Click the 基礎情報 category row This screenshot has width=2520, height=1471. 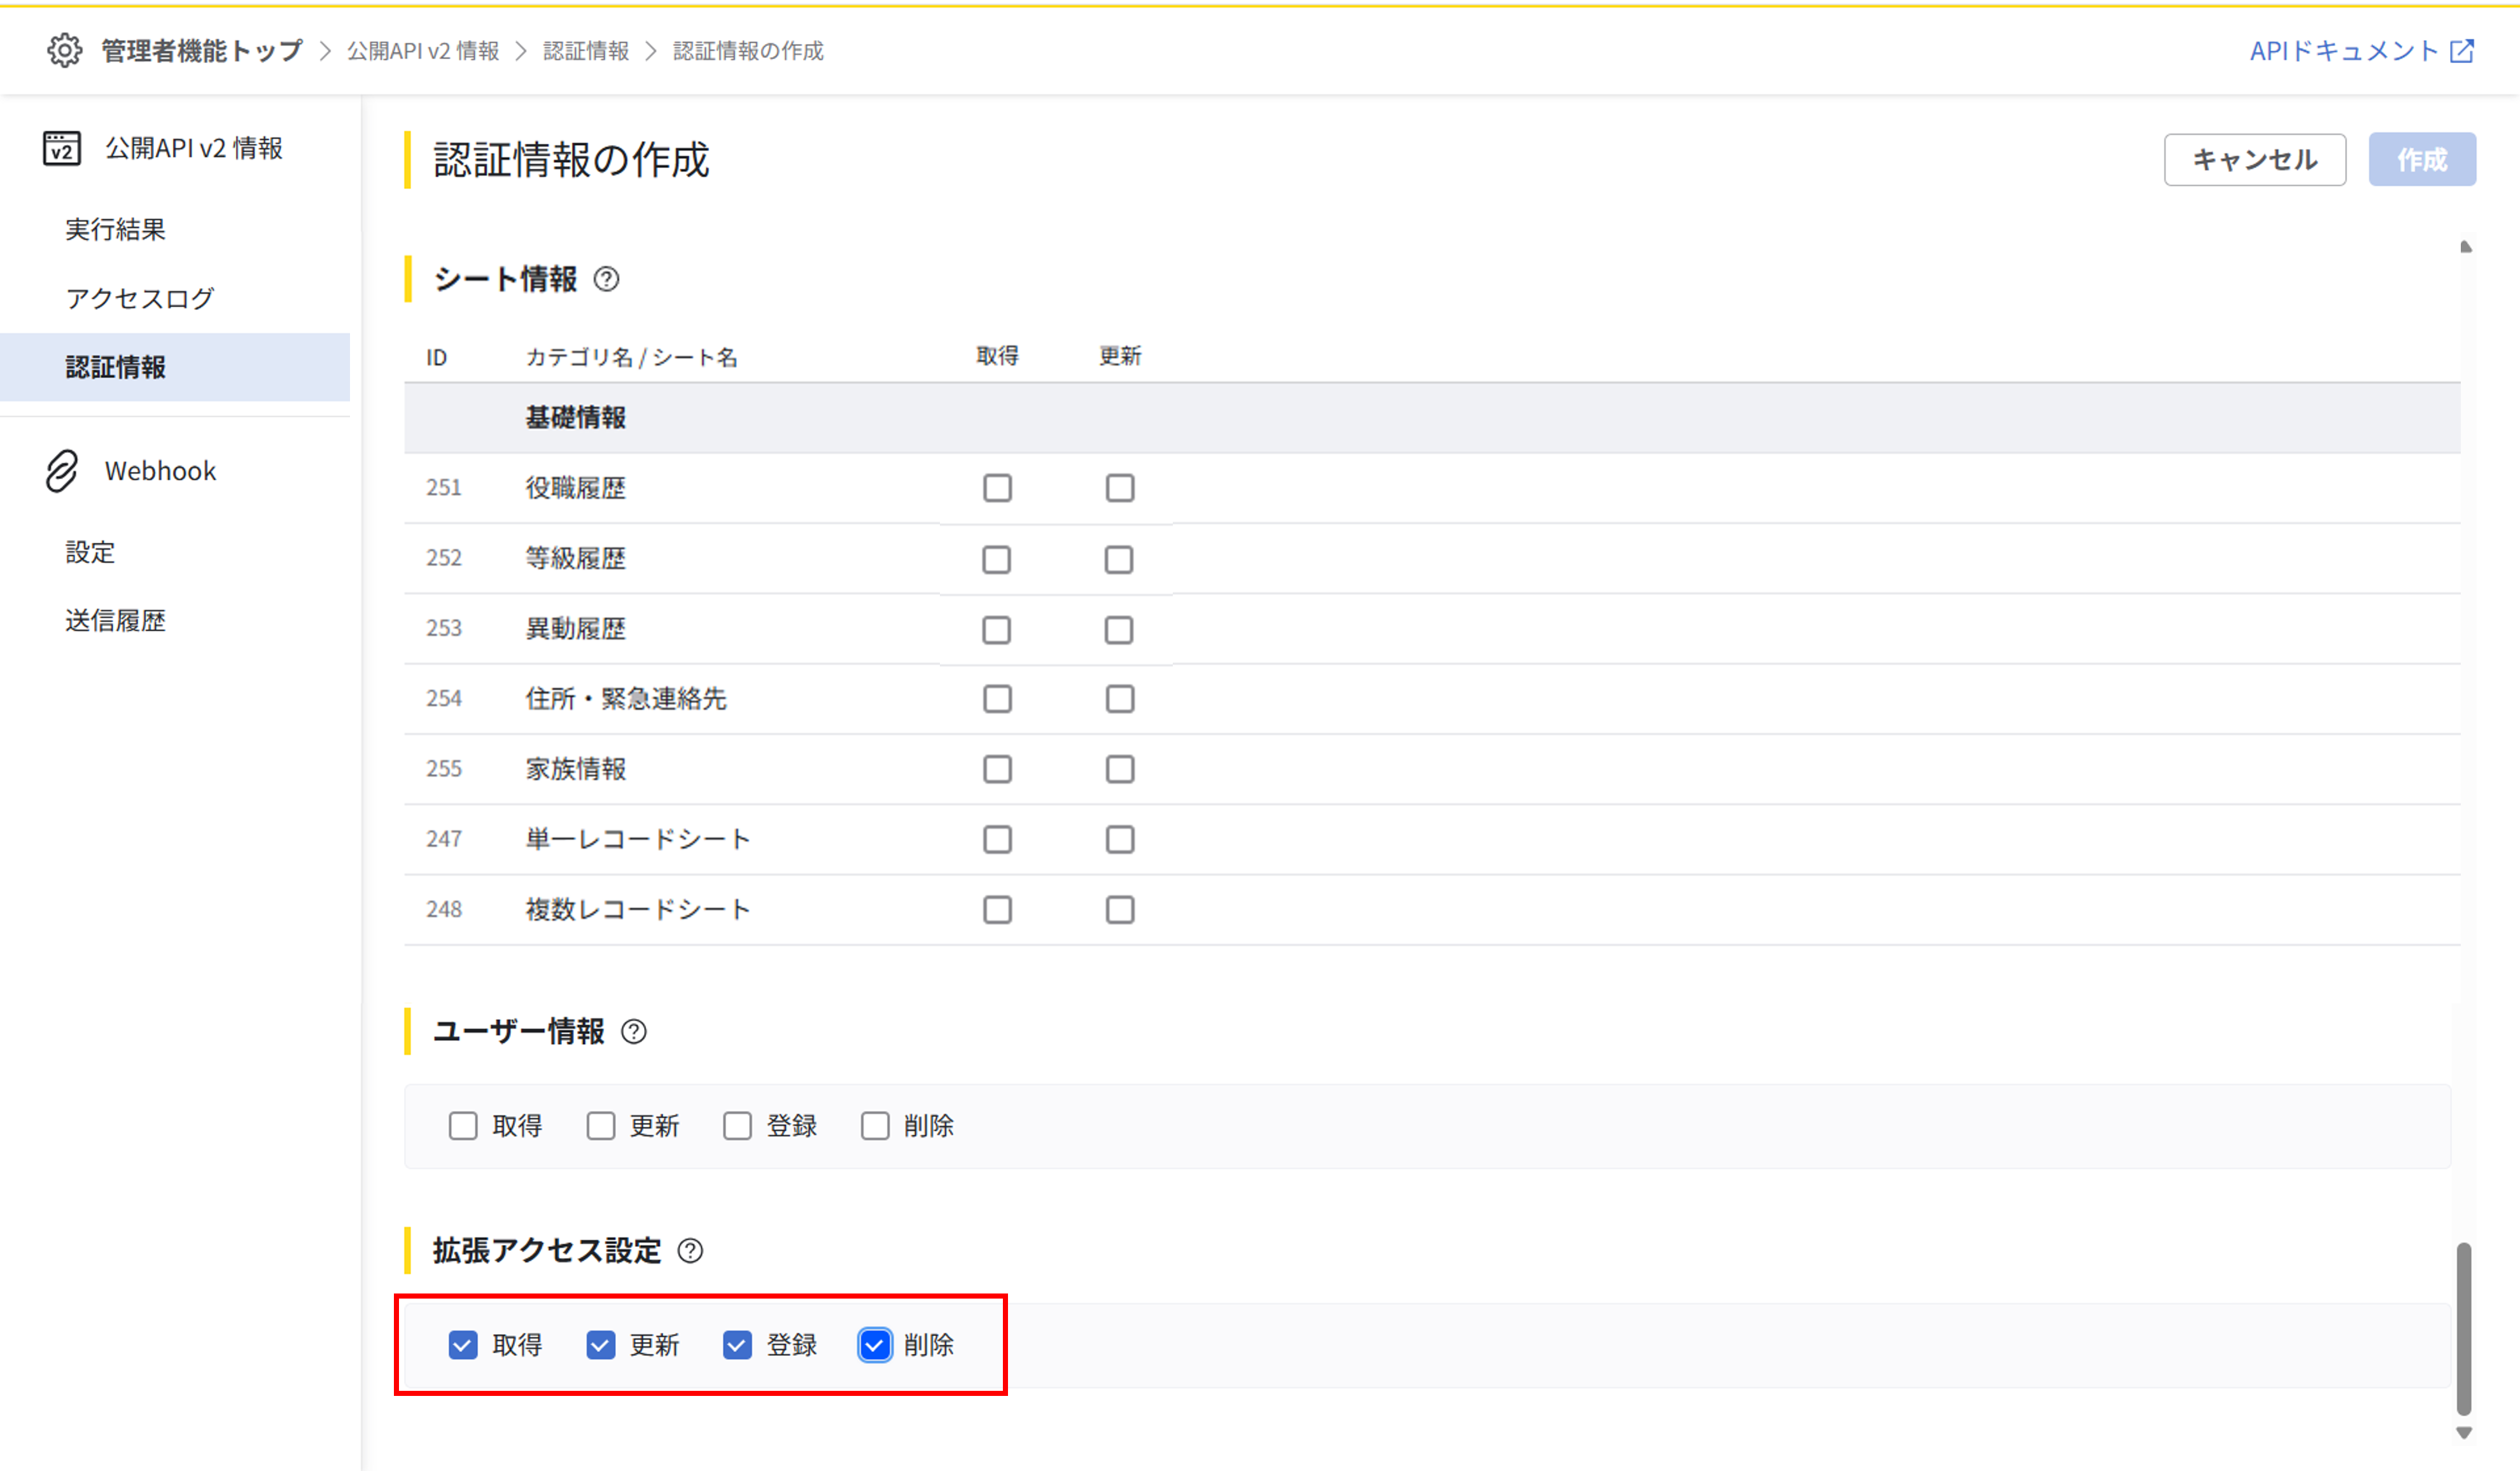1432,418
